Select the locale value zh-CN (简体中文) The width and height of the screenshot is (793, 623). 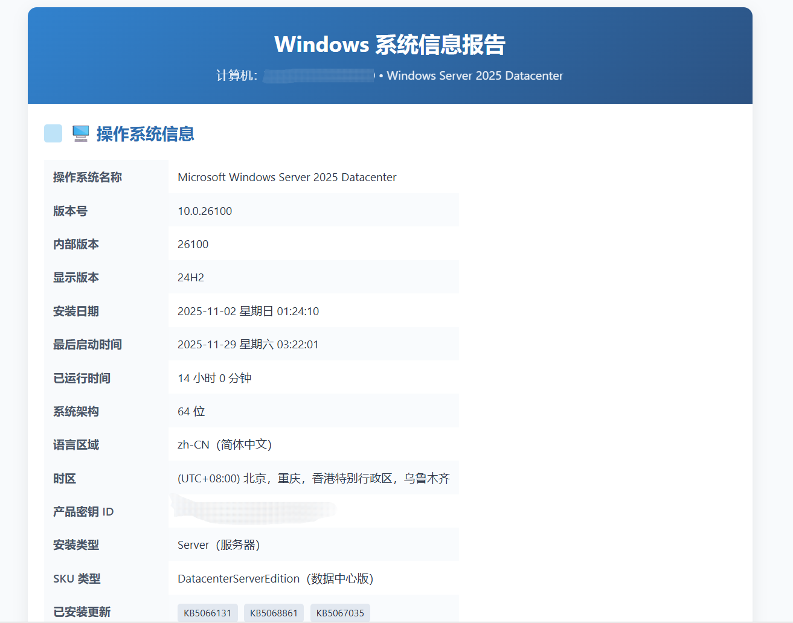pos(225,444)
